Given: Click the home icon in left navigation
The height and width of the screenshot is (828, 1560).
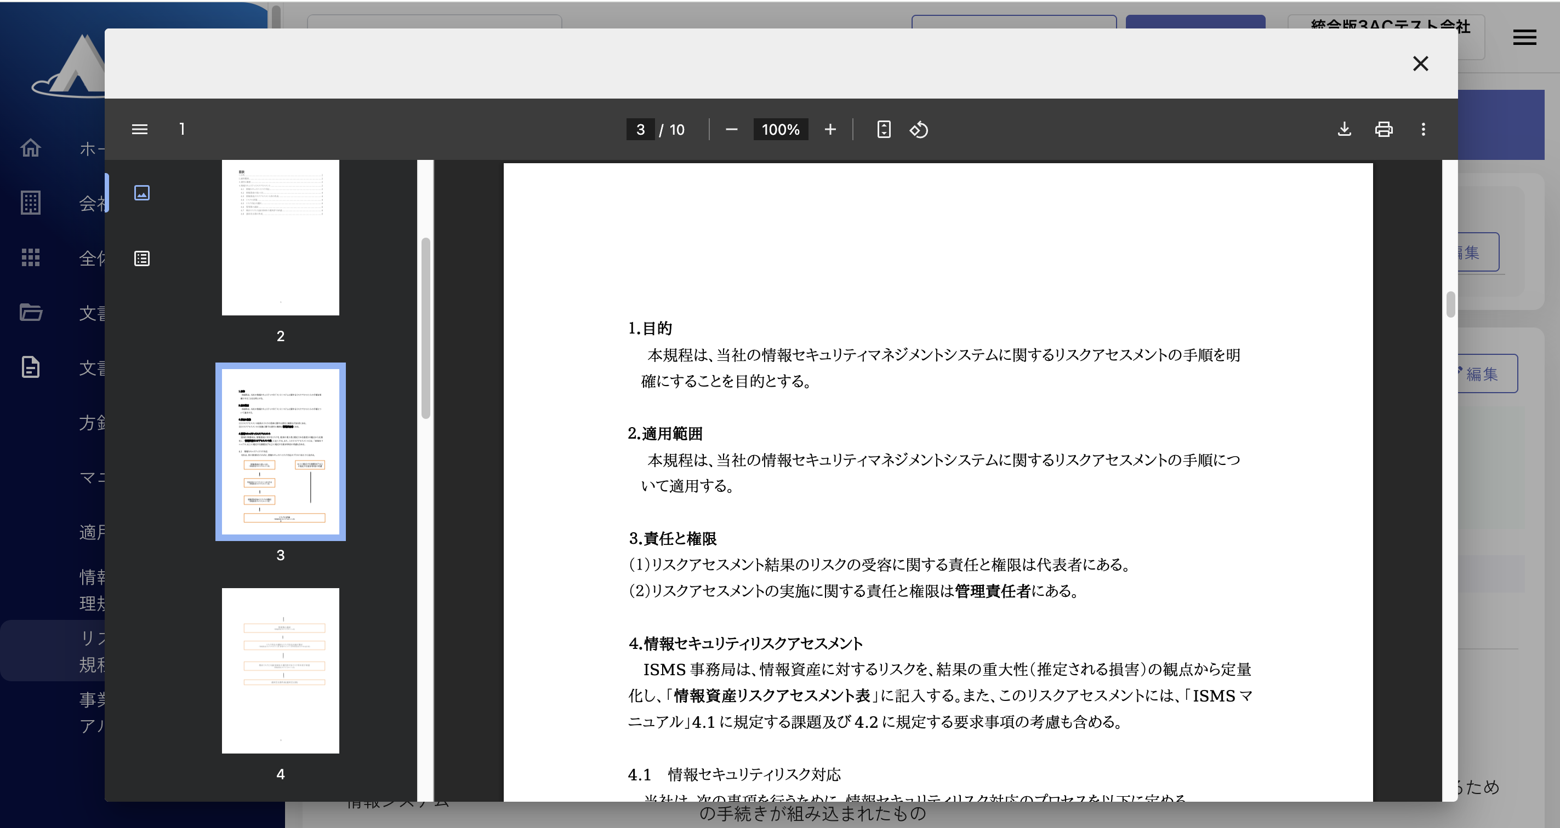Looking at the screenshot, I should pyautogui.click(x=30, y=147).
